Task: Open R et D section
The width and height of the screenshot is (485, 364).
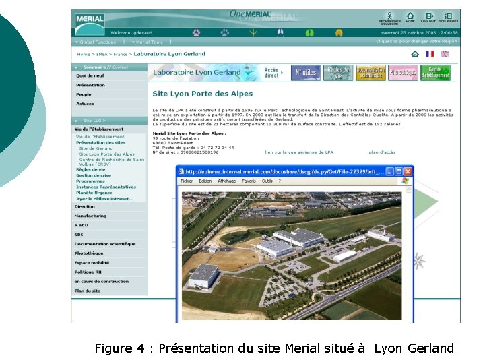Action: pyautogui.click(x=81, y=225)
